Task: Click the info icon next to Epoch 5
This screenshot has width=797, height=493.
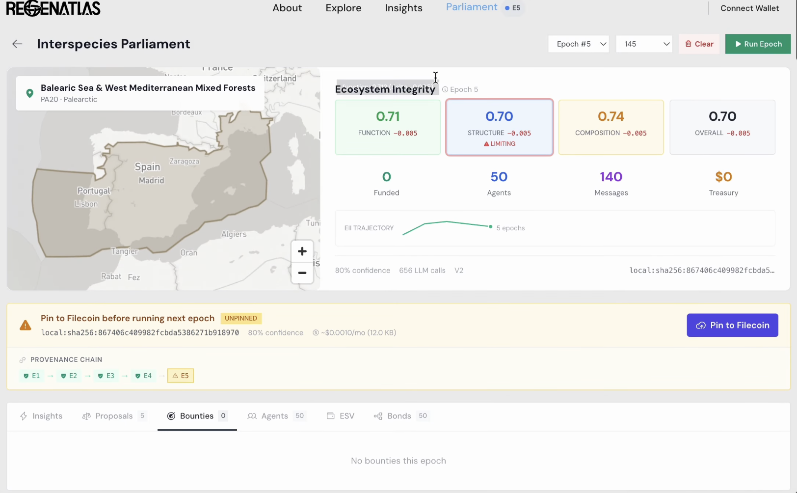Action: point(445,89)
